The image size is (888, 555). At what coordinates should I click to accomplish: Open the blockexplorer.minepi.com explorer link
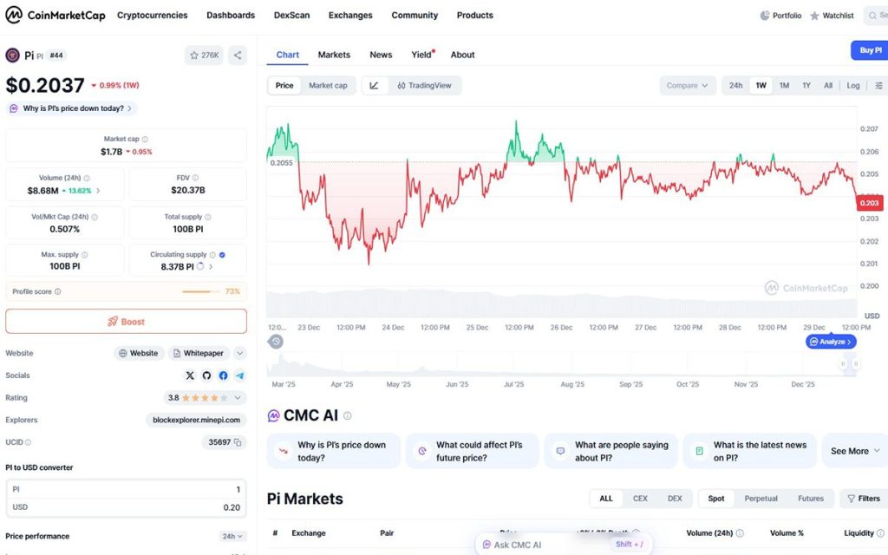(196, 420)
